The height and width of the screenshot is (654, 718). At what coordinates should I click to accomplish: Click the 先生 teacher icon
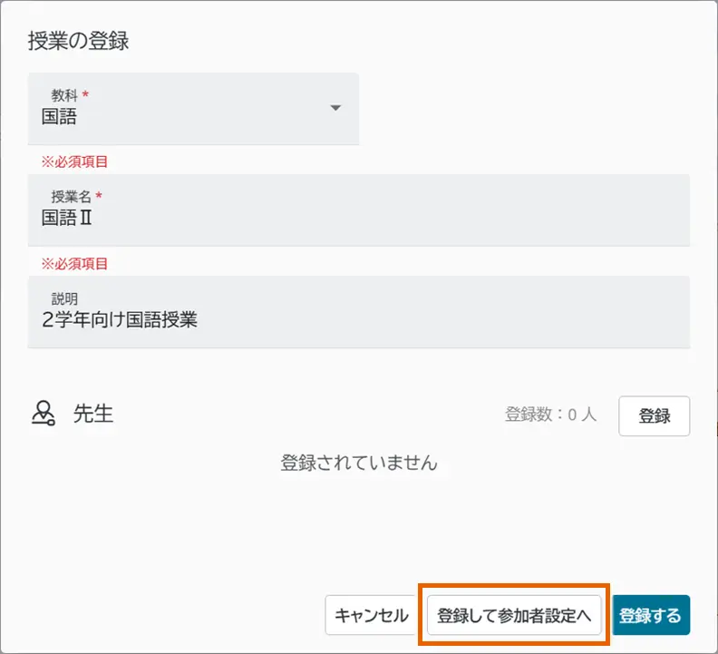(x=44, y=414)
